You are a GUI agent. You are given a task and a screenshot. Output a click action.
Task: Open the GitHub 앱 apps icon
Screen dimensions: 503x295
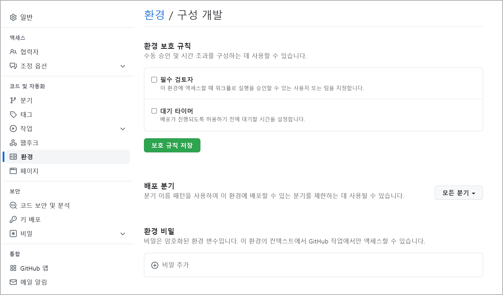coord(13,268)
